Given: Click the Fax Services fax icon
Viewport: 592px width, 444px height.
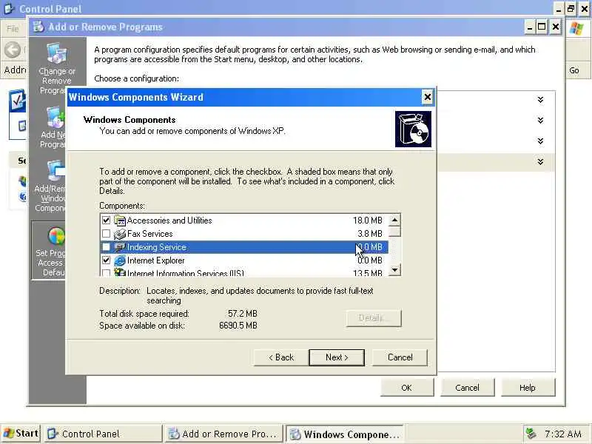Looking at the screenshot, I should pos(120,234).
